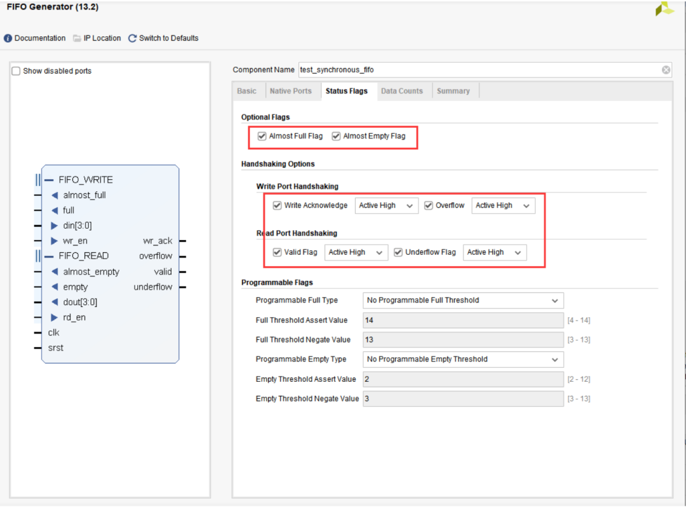Open the Write Acknowledge polarity dropdown

pos(386,205)
